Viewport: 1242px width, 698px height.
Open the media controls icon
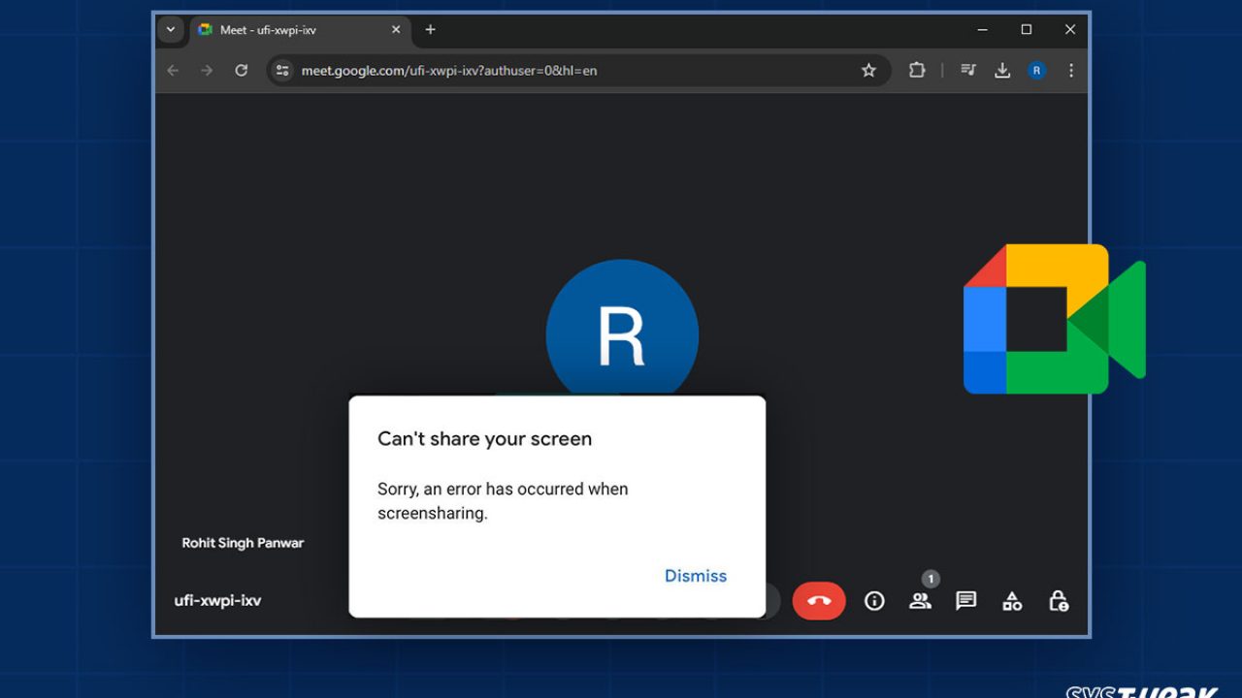click(967, 70)
